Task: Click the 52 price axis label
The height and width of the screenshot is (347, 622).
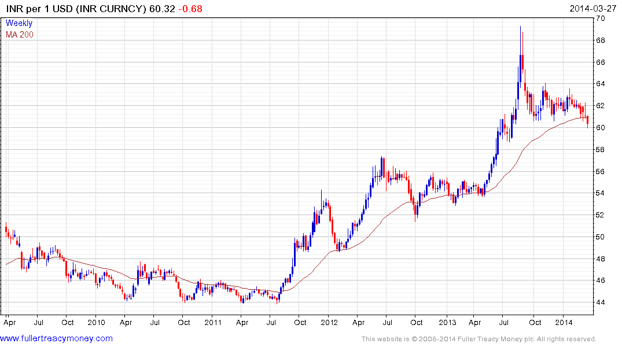Action: pyautogui.click(x=600, y=215)
